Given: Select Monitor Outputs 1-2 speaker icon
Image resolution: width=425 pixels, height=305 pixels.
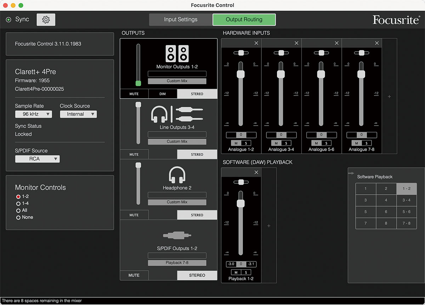Looking at the screenshot, I should tap(177, 54).
